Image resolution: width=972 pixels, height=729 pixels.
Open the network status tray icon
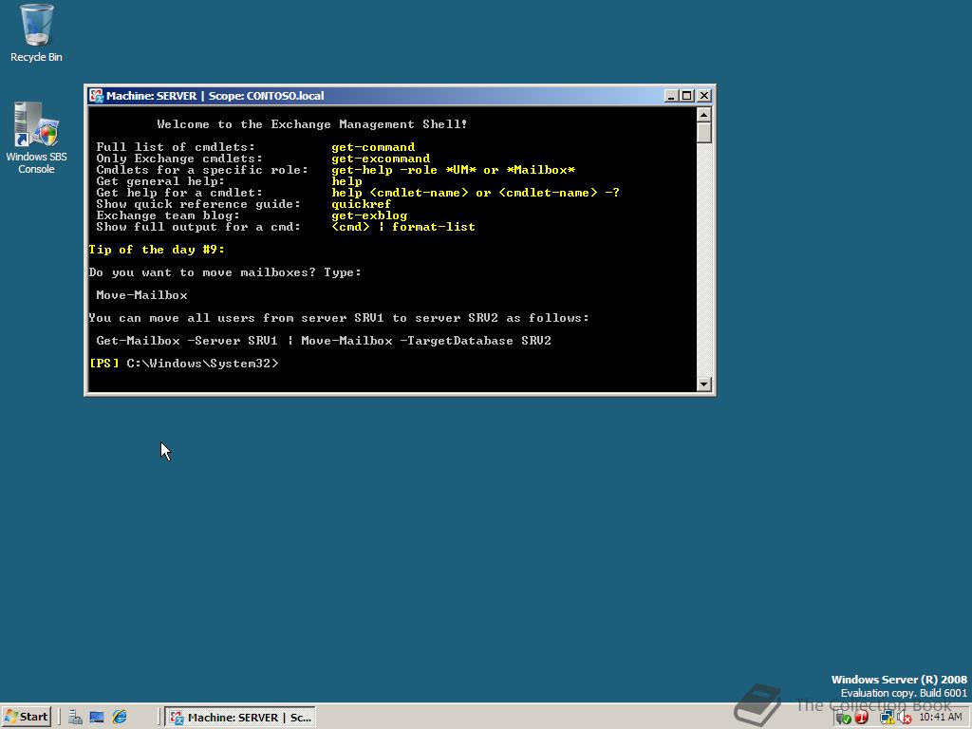tap(887, 718)
